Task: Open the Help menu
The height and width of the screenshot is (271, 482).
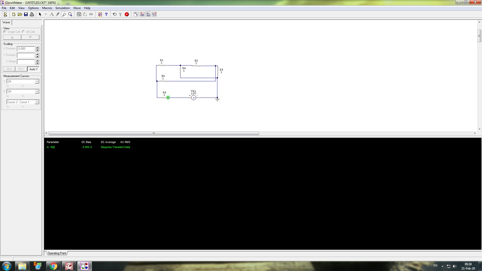Action: tap(87, 8)
